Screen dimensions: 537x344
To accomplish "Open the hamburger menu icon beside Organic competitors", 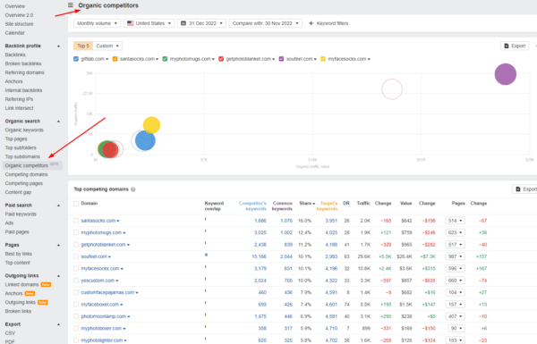I will pyautogui.click(x=70, y=5).
